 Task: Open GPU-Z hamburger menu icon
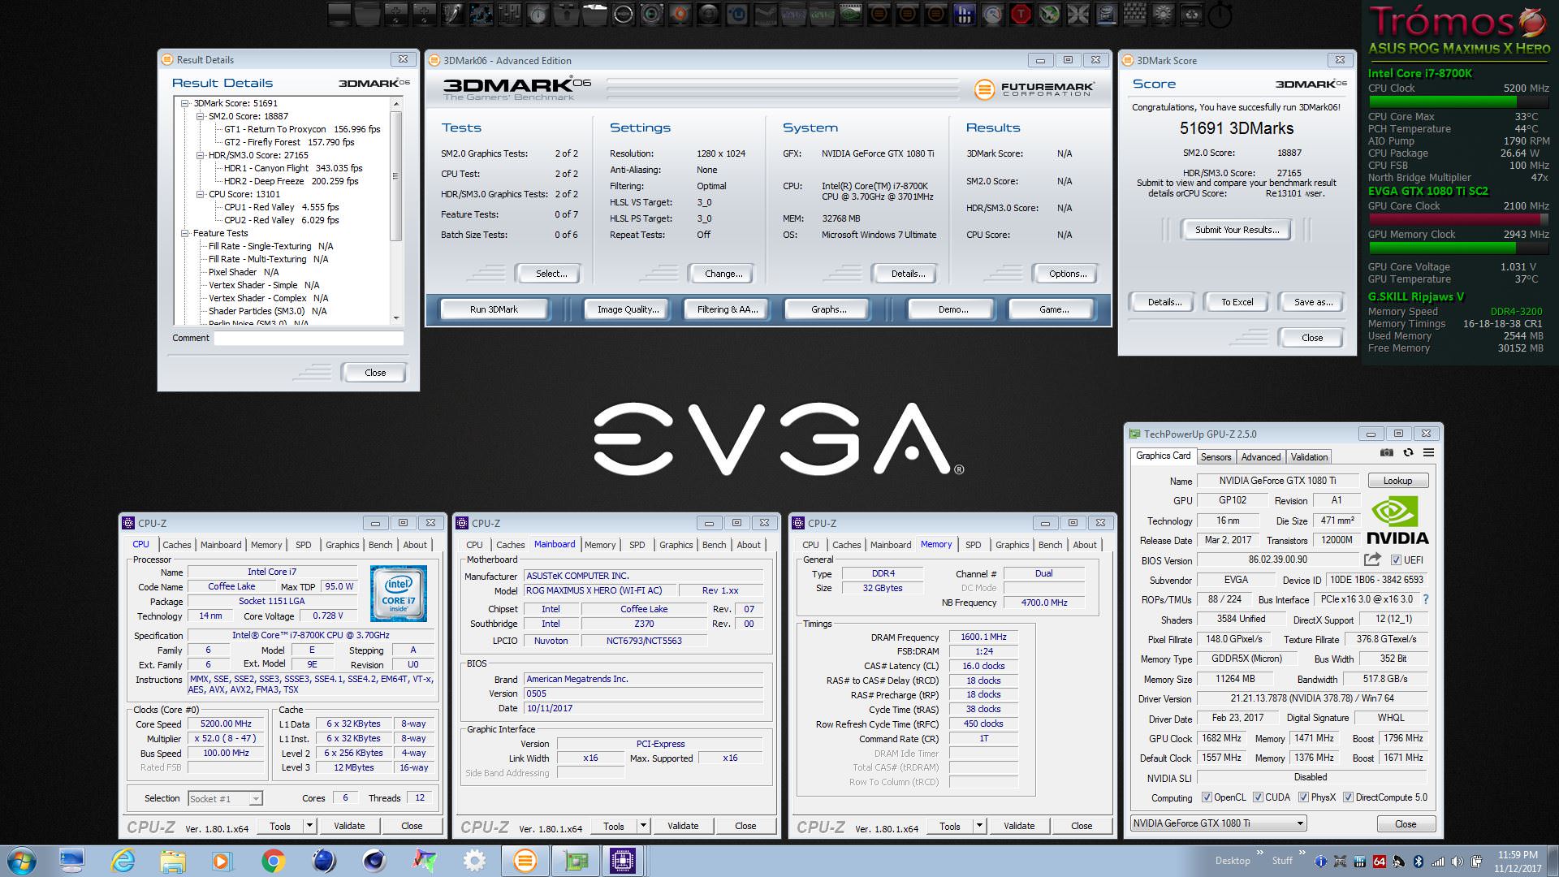(x=1428, y=452)
